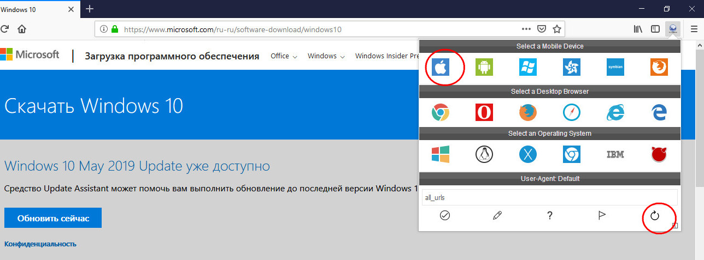
Task: Open the User-Agent Switcher toolbar extension icon
Action: (673, 29)
